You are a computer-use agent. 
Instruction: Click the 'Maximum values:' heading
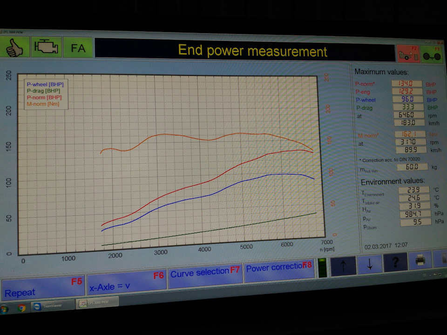click(381, 72)
